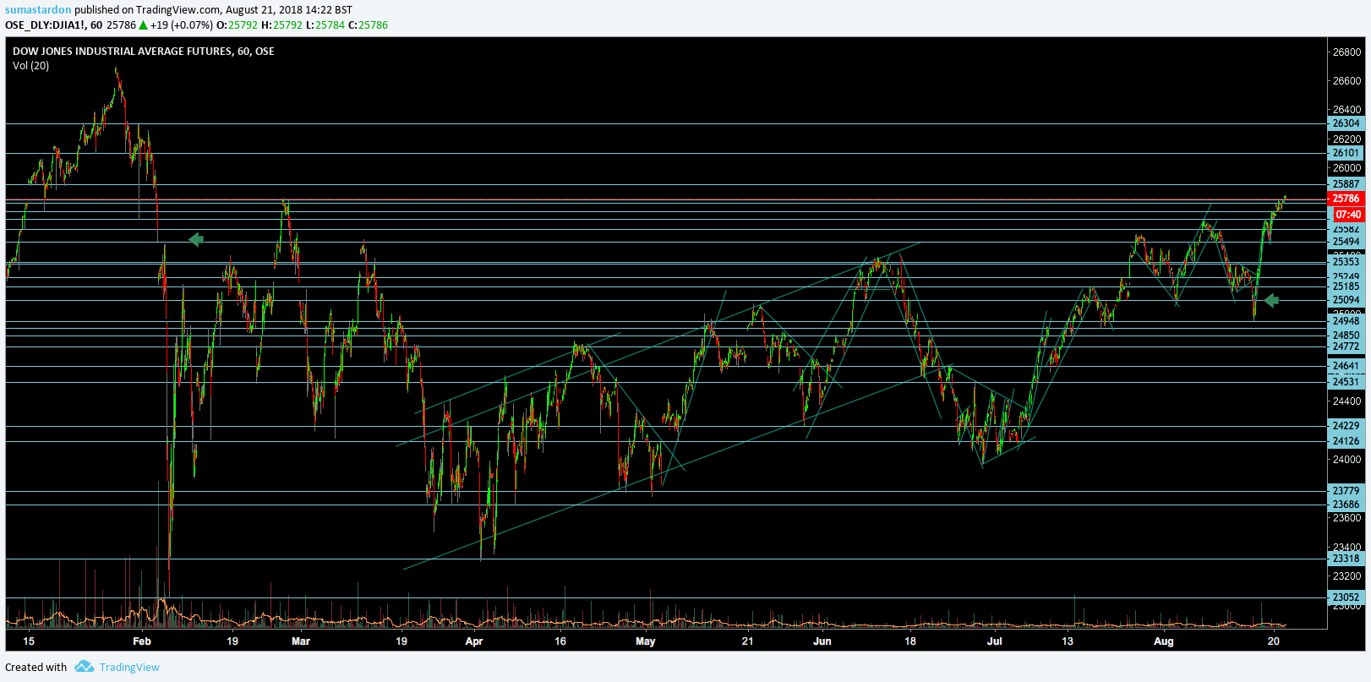1371x682 pixels.
Task: Select the 25887 horizontal line price label
Action: point(1346,184)
